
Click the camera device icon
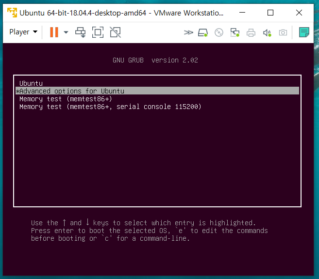(x=283, y=32)
